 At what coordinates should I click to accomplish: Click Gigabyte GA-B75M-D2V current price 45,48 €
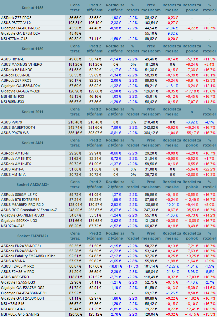[x=75, y=33]
